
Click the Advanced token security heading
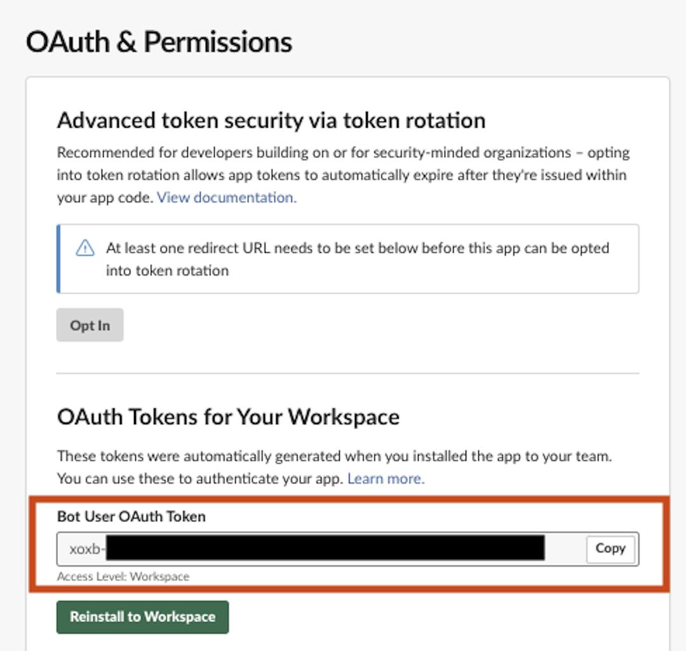(x=271, y=120)
